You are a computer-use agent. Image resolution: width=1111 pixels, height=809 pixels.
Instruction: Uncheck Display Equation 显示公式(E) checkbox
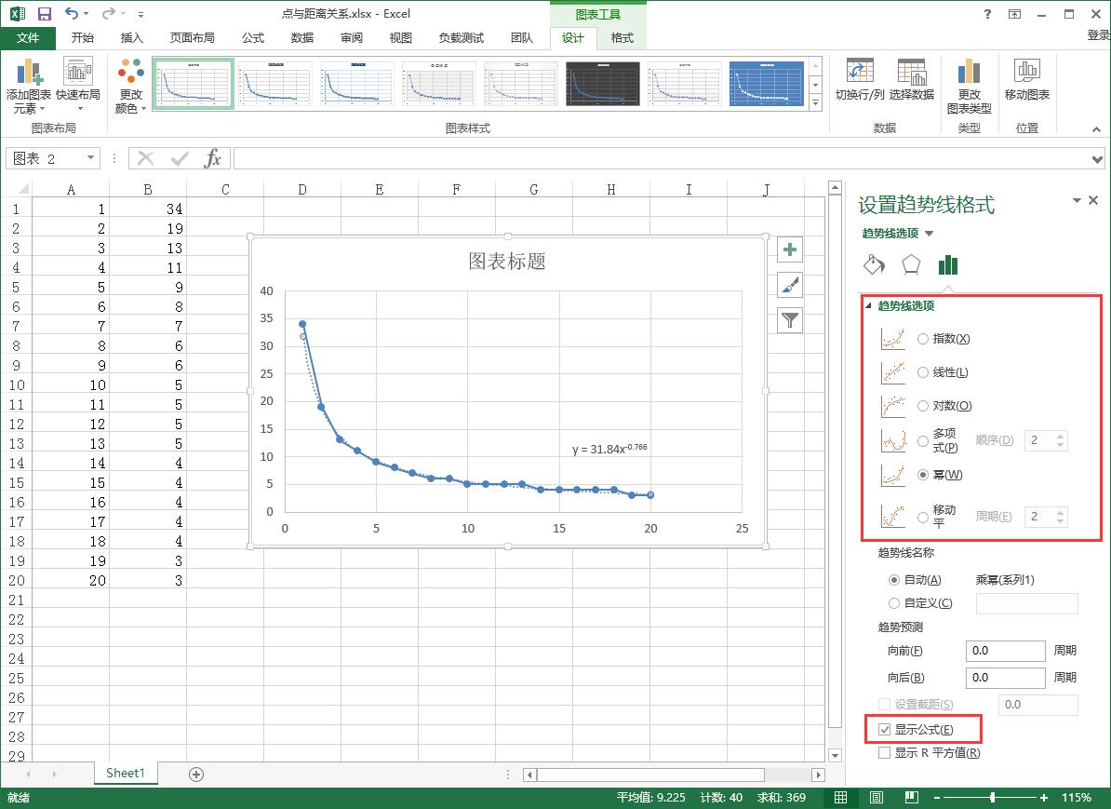pyautogui.click(x=884, y=729)
